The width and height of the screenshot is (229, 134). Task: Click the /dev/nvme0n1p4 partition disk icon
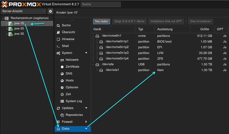tap(101, 59)
